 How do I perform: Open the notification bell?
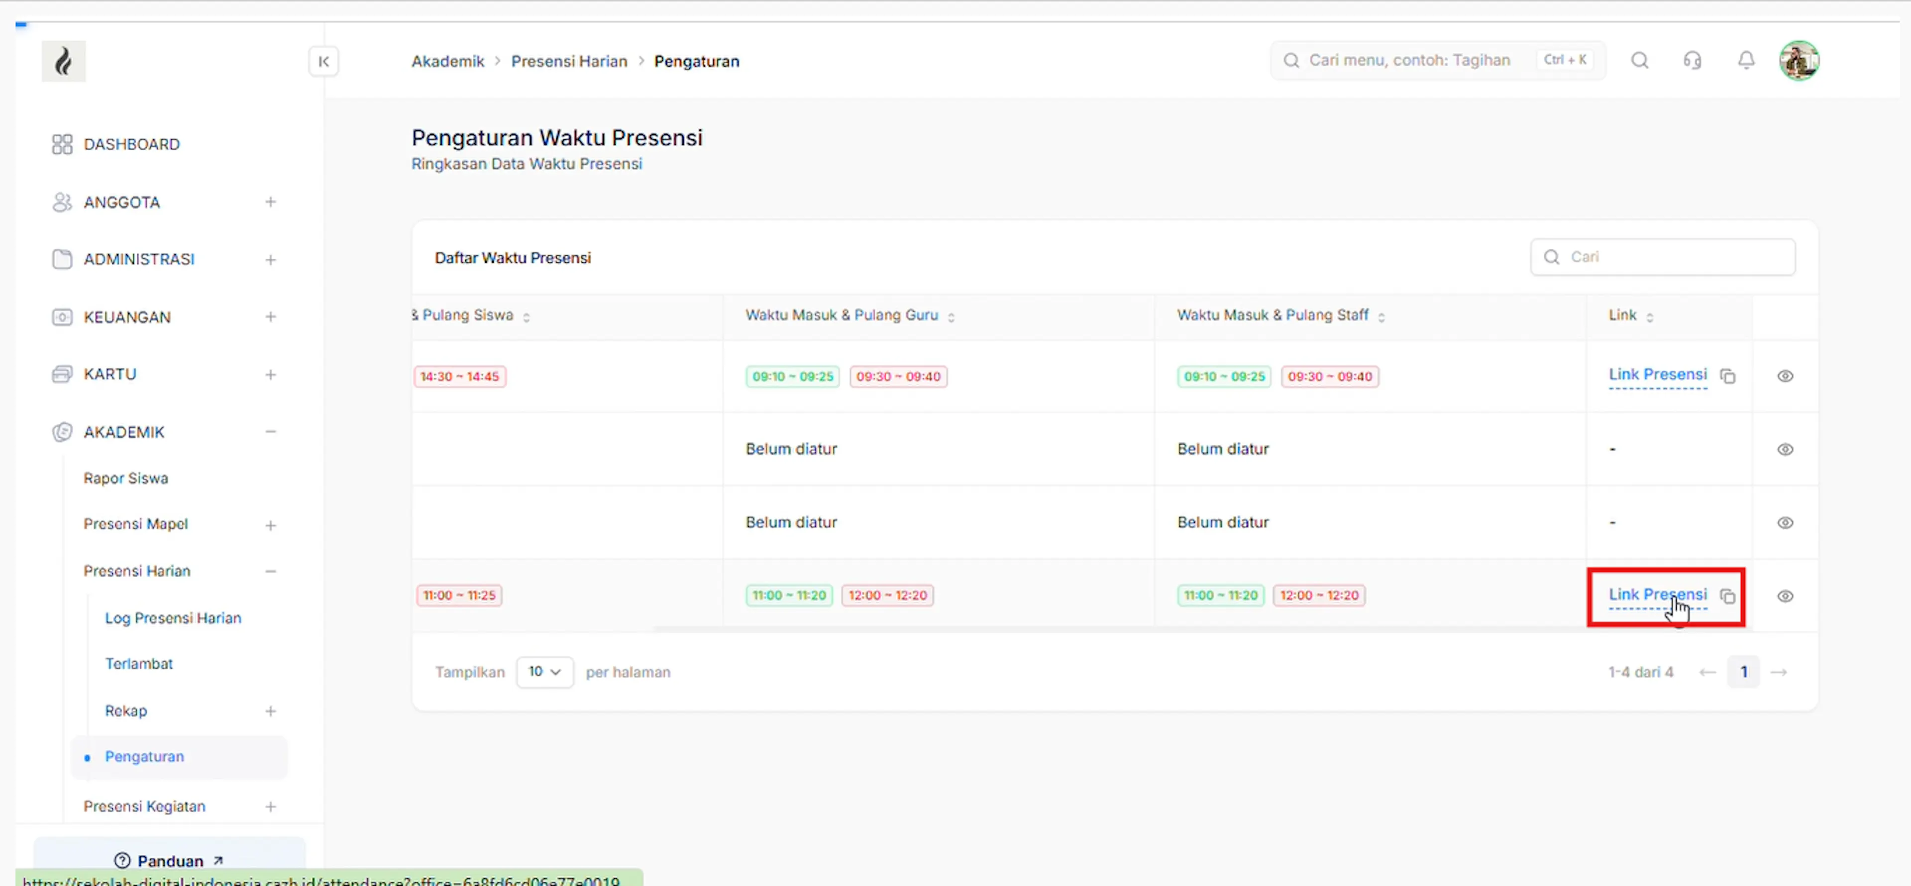[x=1746, y=61]
